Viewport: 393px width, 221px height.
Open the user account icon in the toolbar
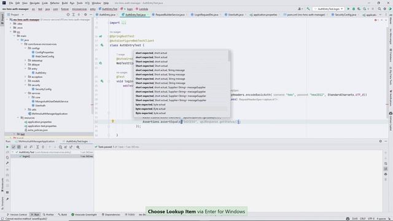click(300, 9)
